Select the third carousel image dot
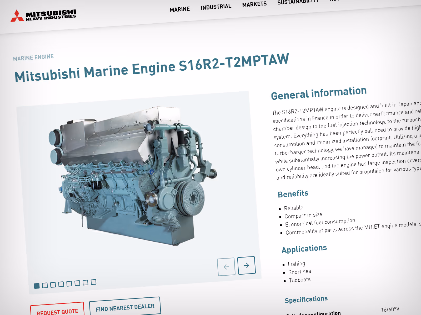Image resolution: width=421 pixels, height=315 pixels. pyautogui.click(x=53, y=285)
